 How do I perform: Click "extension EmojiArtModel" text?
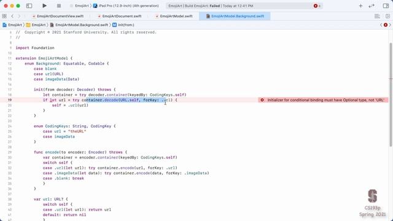pos(42,58)
